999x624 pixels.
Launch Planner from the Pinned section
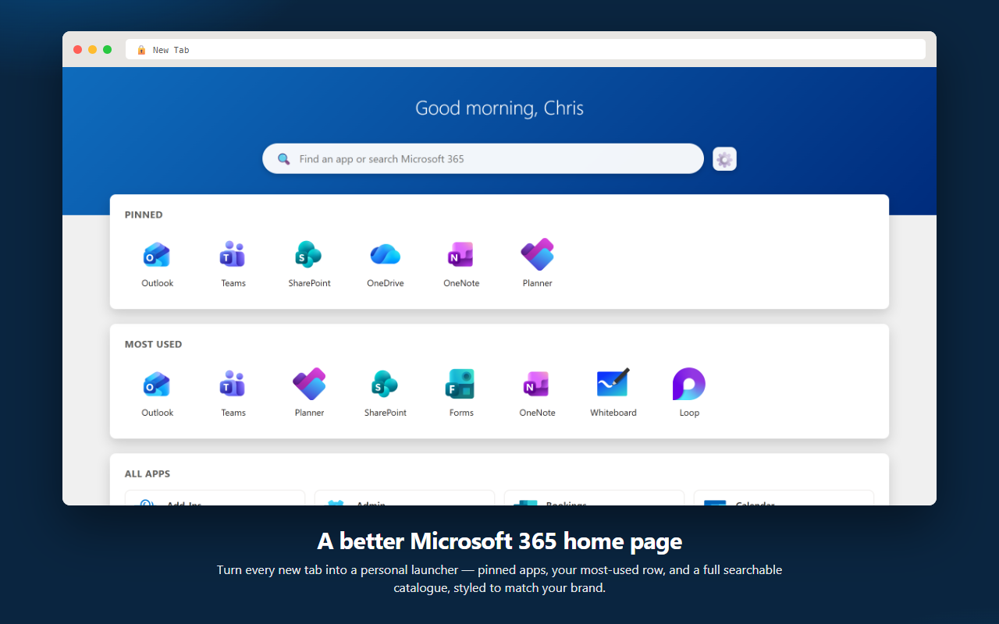click(538, 263)
